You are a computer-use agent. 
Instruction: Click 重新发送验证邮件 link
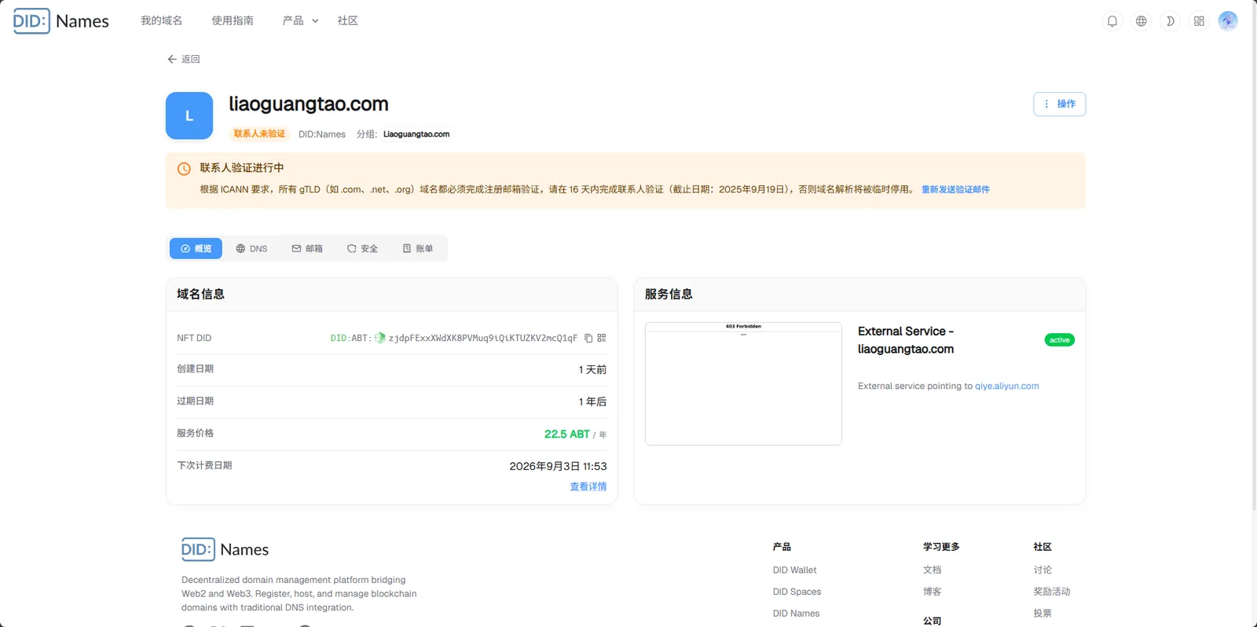(955, 189)
